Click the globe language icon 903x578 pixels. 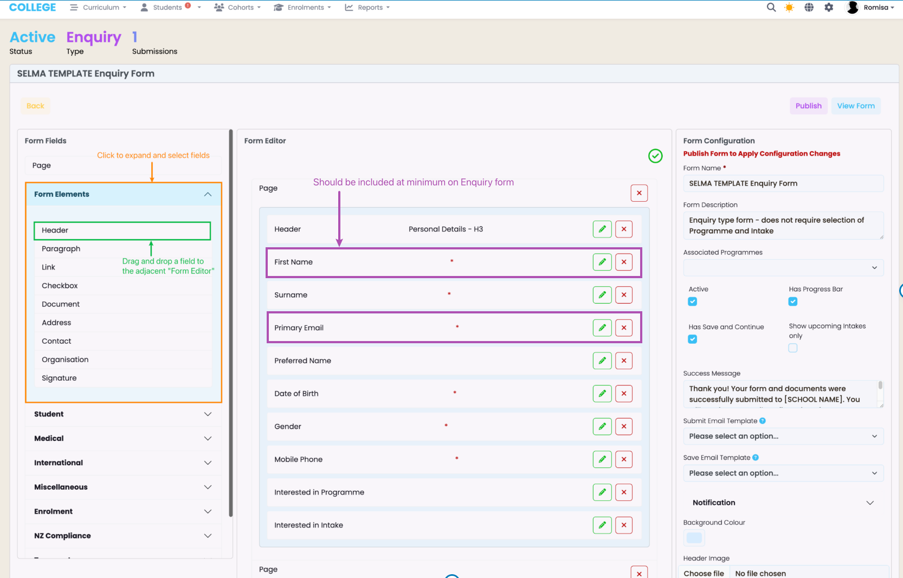click(809, 8)
